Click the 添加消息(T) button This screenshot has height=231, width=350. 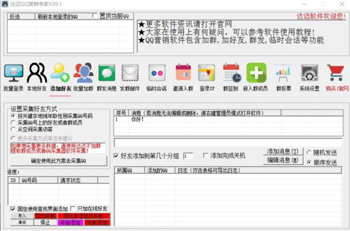283,151
